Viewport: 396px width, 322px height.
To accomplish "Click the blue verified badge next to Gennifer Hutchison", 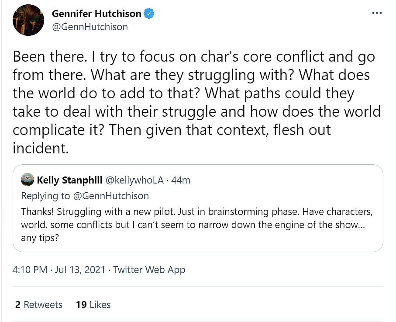I will [x=149, y=14].
